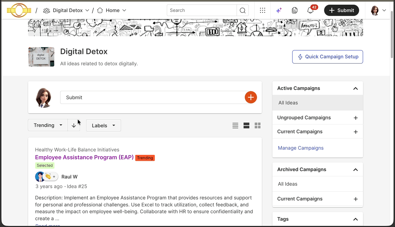The height and width of the screenshot is (227, 395).
Task: Toggle sort direction arrow
Action: (x=74, y=125)
